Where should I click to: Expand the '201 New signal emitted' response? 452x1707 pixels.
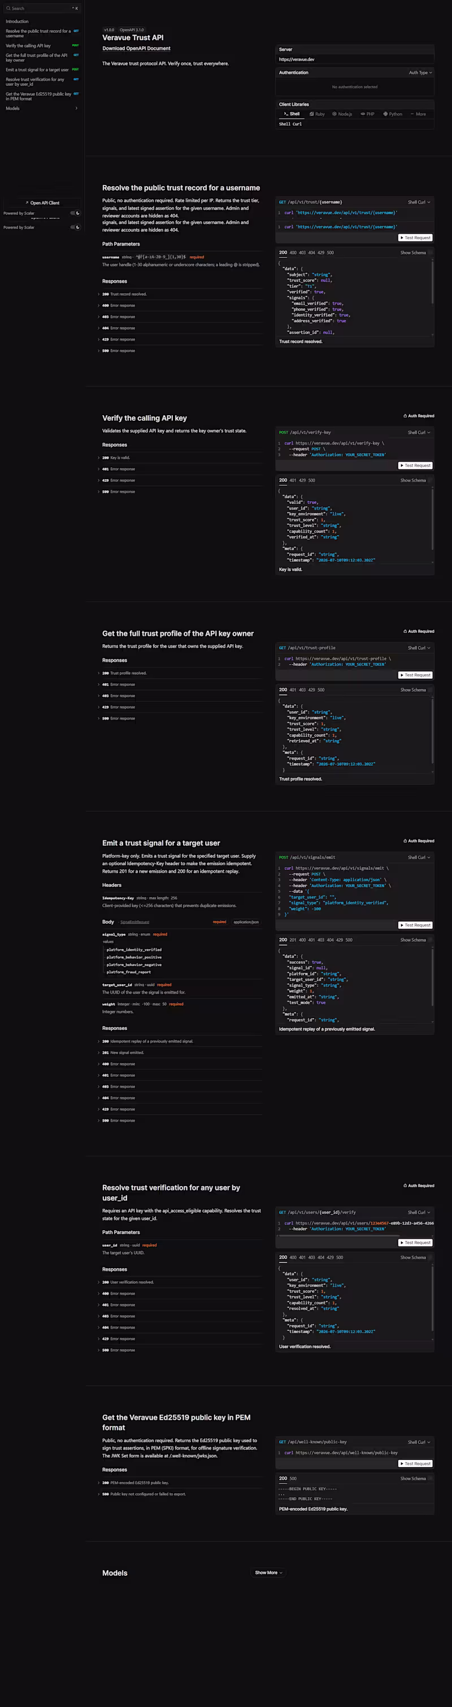[x=180, y=1052]
